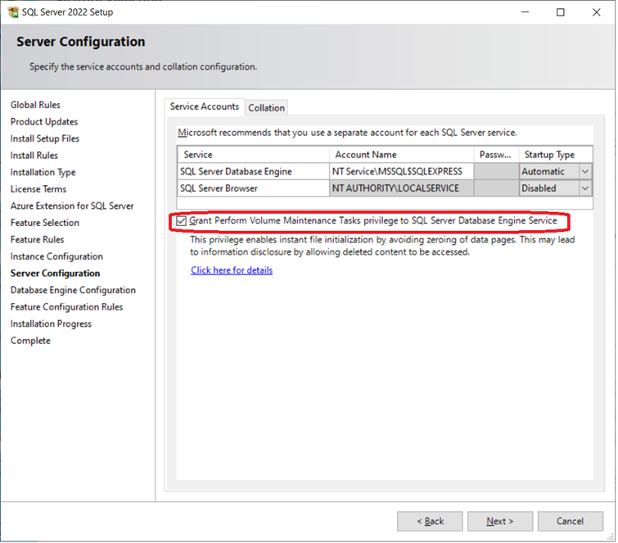This screenshot has width=618, height=543.
Task: Select the NT AUTHORITY\LOCALSERVICE cell
Action: point(402,189)
